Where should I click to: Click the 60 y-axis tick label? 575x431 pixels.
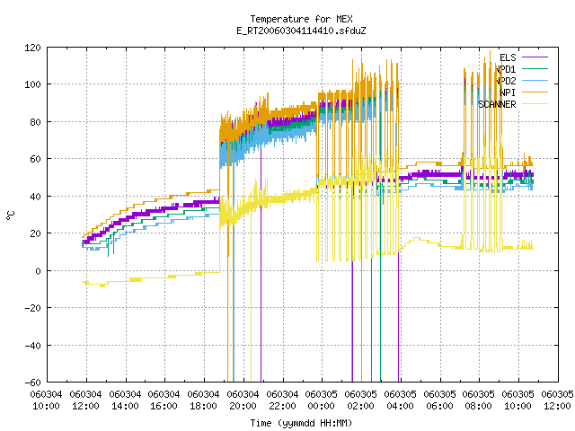coord(35,159)
